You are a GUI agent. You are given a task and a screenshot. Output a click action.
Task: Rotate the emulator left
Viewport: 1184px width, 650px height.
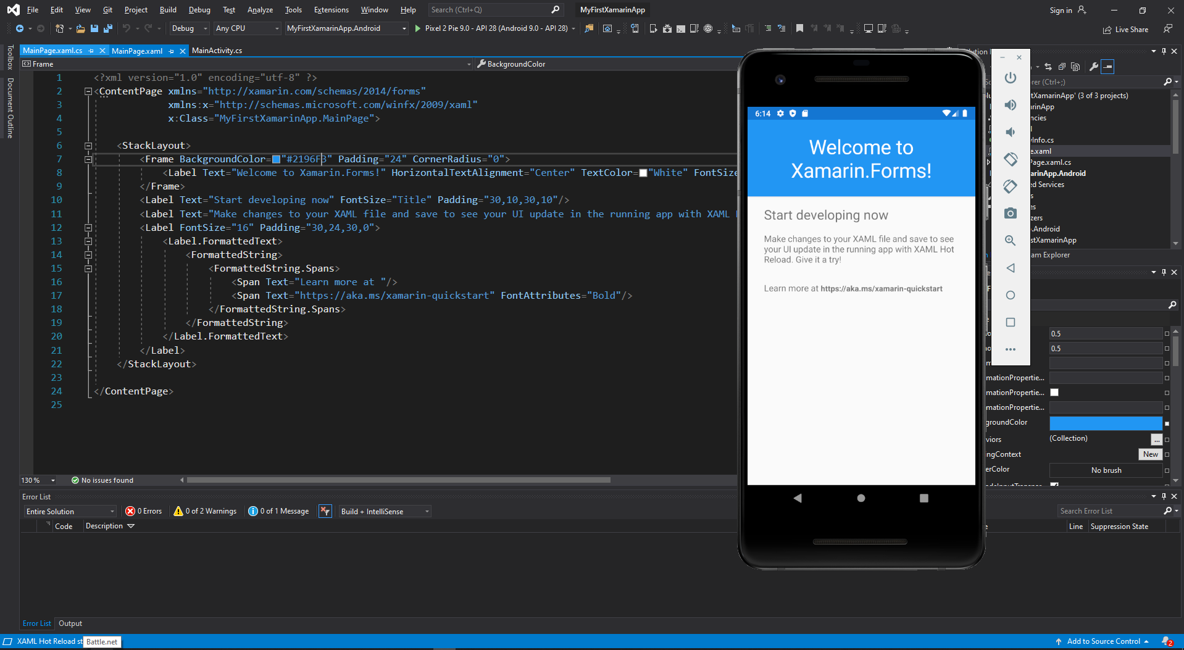click(1010, 159)
